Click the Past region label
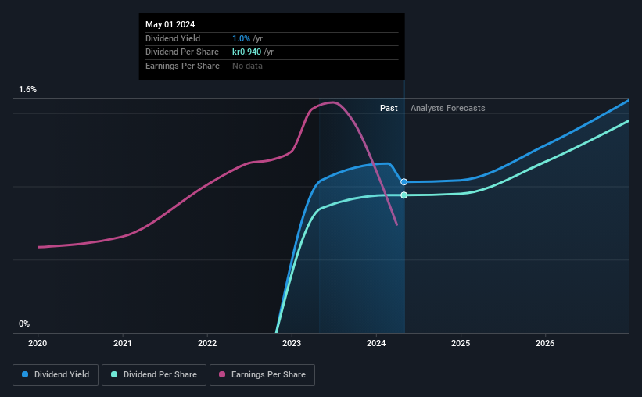The image size is (642, 397). click(x=389, y=108)
